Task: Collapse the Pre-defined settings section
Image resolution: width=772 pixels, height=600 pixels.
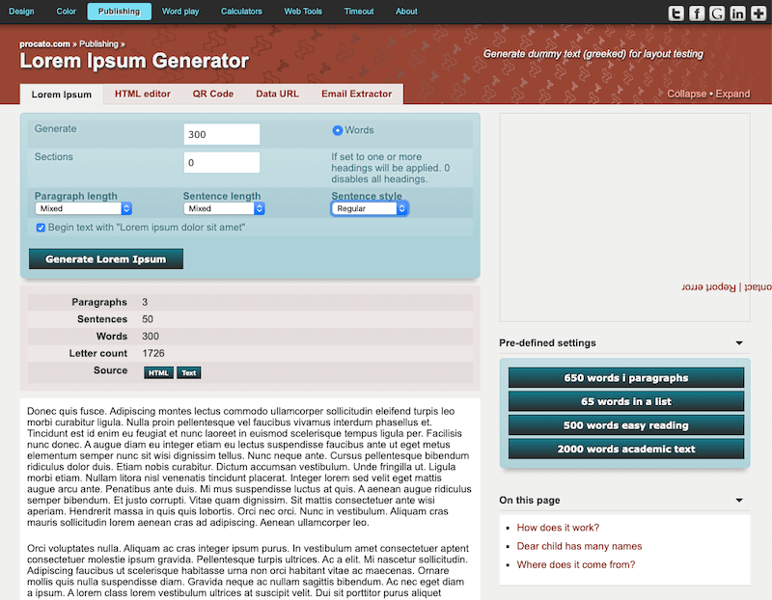Action: [x=739, y=342]
